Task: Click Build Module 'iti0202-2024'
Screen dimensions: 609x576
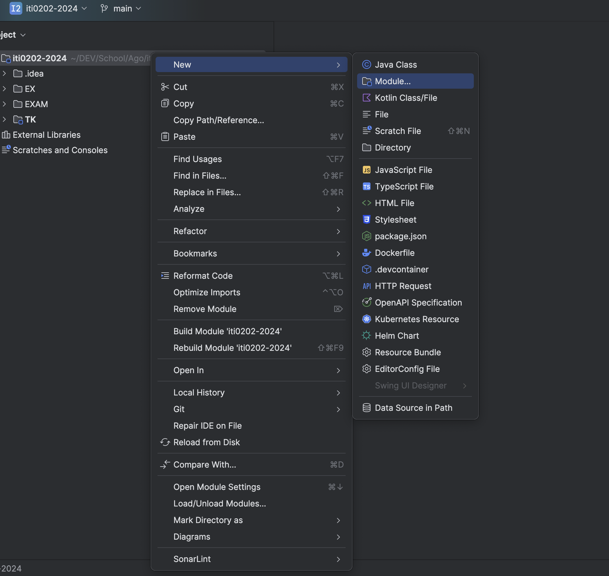Action: coord(227,331)
